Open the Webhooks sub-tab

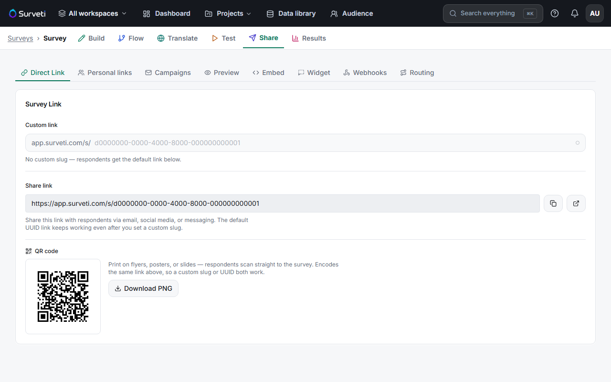click(365, 73)
